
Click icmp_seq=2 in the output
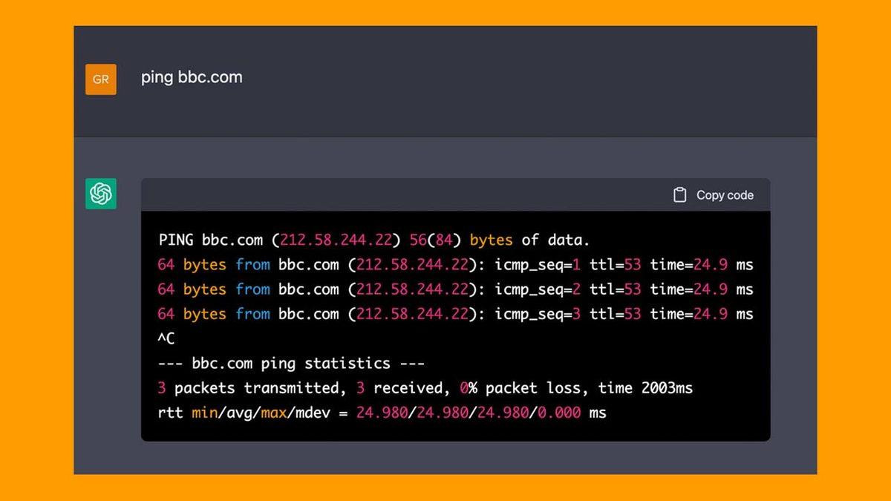coord(538,289)
